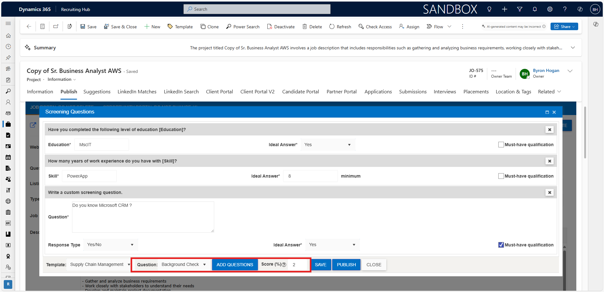This screenshot has height=292, width=604.
Task: Click the custom Question text area
Action: point(143,217)
